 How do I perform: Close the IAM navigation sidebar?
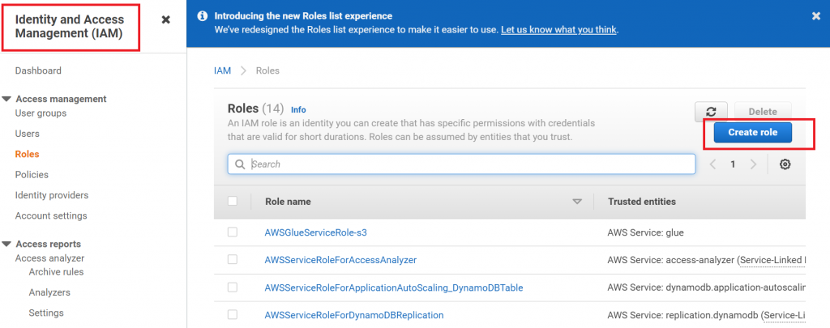coord(165,19)
